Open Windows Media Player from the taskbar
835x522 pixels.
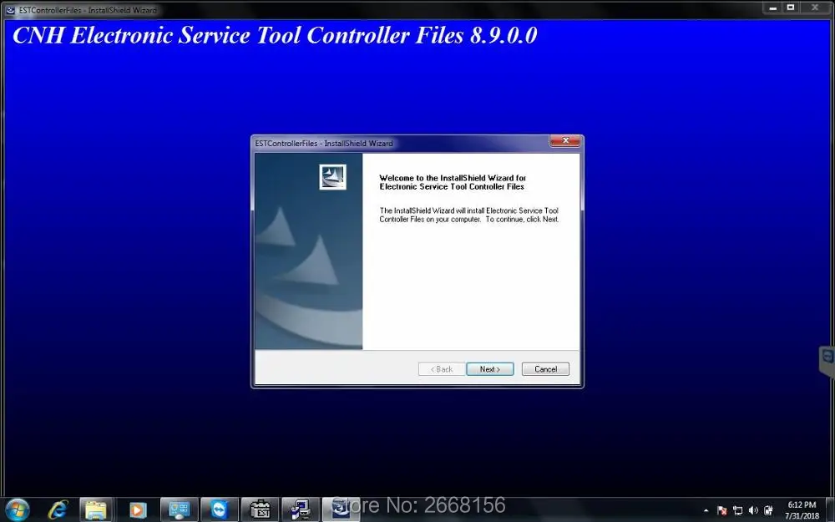(x=137, y=510)
